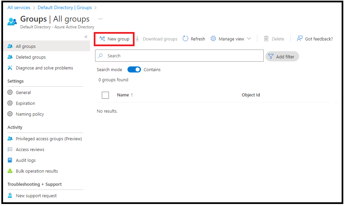Click the Got feedback? link

pos(315,39)
